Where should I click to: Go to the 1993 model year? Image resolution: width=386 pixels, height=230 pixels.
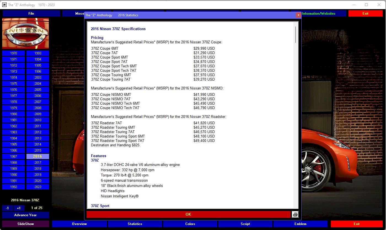point(38,53)
